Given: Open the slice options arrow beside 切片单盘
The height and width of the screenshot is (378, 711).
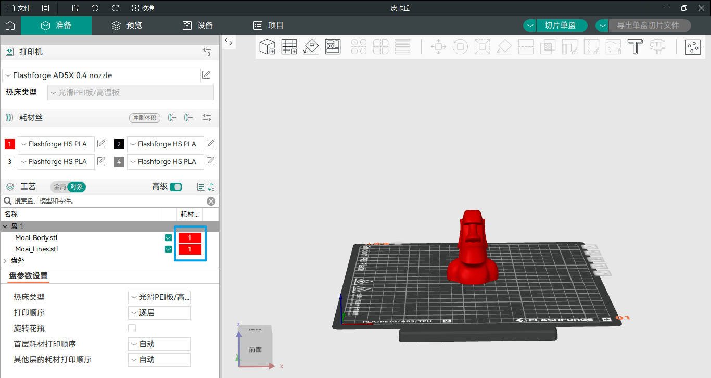Looking at the screenshot, I should tap(529, 26).
